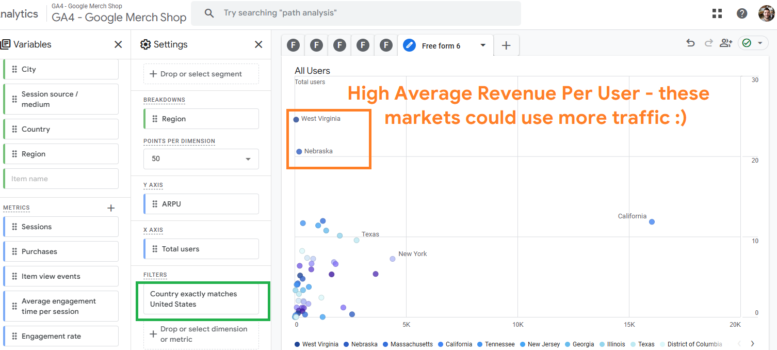Open the Country exactly matches United States filter
The height and width of the screenshot is (350, 777).
[x=201, y=299]
